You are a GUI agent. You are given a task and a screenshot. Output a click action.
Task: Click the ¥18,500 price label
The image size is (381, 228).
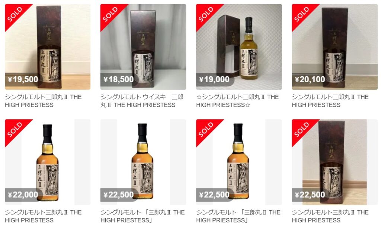119,79
